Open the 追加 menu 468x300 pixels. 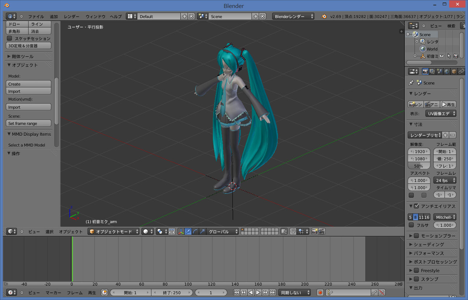click(54, 16)
